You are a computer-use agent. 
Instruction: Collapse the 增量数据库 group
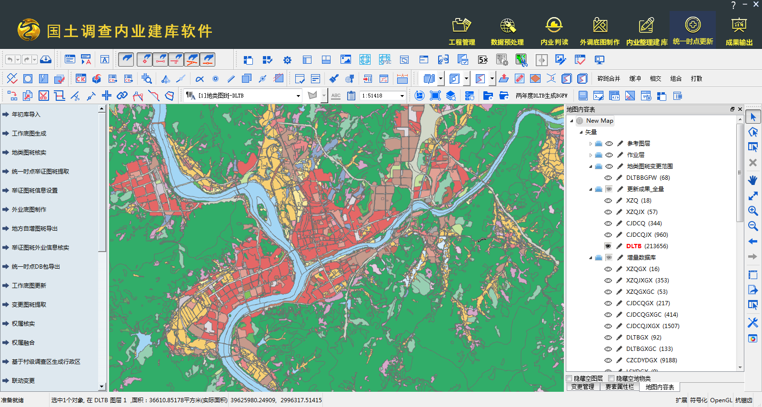coord(591,258)
